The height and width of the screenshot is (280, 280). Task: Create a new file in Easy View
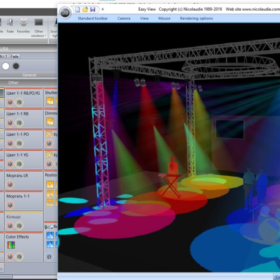pyautogui.click(x=77, y=9)
